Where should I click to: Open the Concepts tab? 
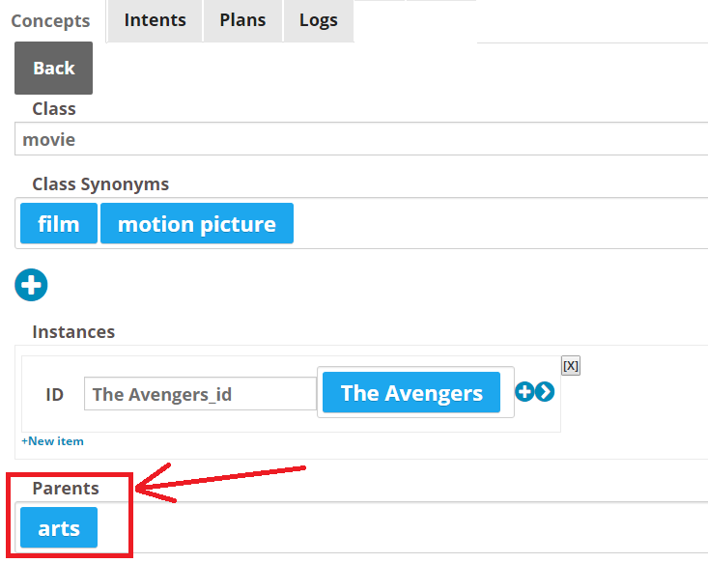(x=50, y=21)
